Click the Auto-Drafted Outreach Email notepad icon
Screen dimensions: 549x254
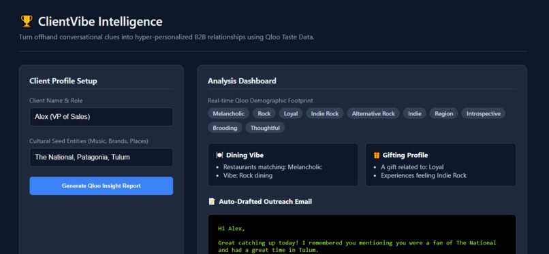pyautogui.click(x=212, y=201)
